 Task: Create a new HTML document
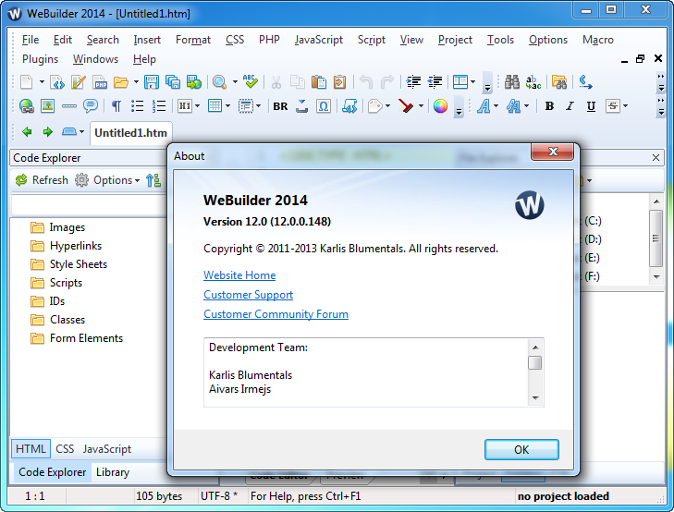pos(57,81)
